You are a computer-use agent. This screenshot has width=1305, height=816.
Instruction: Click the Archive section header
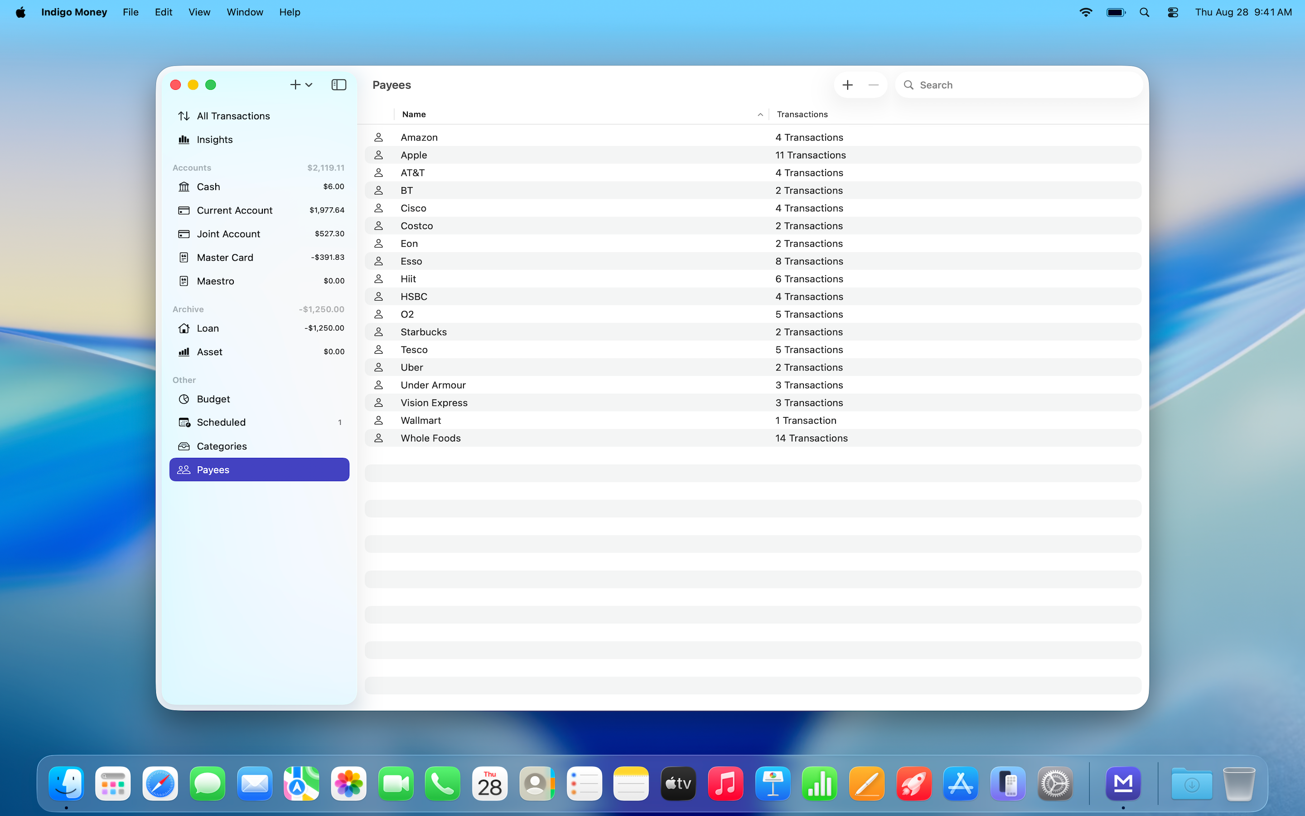(x=188, y=309)
